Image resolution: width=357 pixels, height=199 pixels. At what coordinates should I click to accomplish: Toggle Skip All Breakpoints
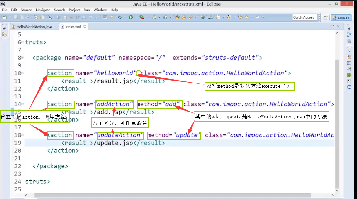(50, 17)
